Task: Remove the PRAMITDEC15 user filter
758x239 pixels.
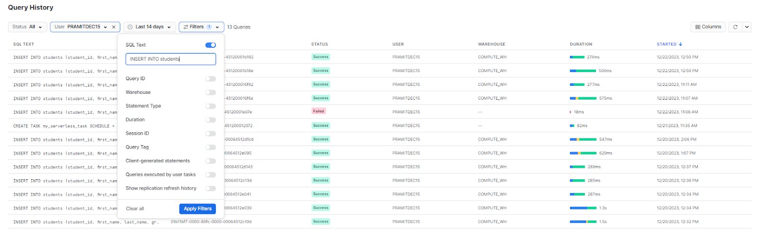Action: tap(114, 27)
